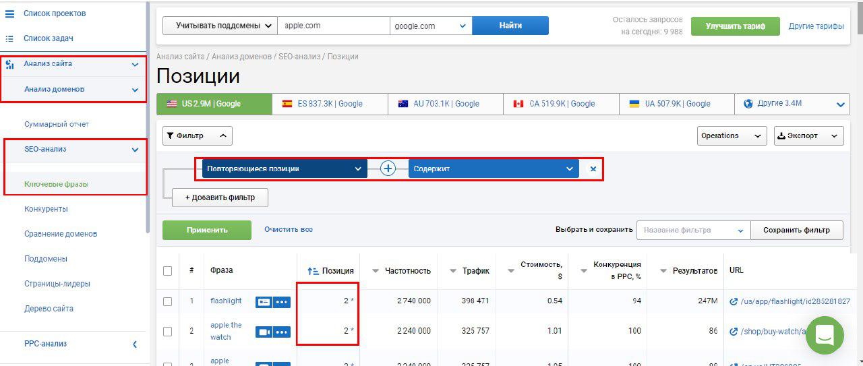The width and height of the screenshot is (863, 366).
Task: Click the video icon for apple the watch
Action: pyautogui.click(x=264, y=332)
